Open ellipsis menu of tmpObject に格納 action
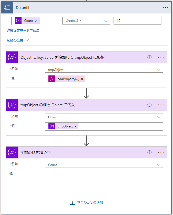 (161, 57)
